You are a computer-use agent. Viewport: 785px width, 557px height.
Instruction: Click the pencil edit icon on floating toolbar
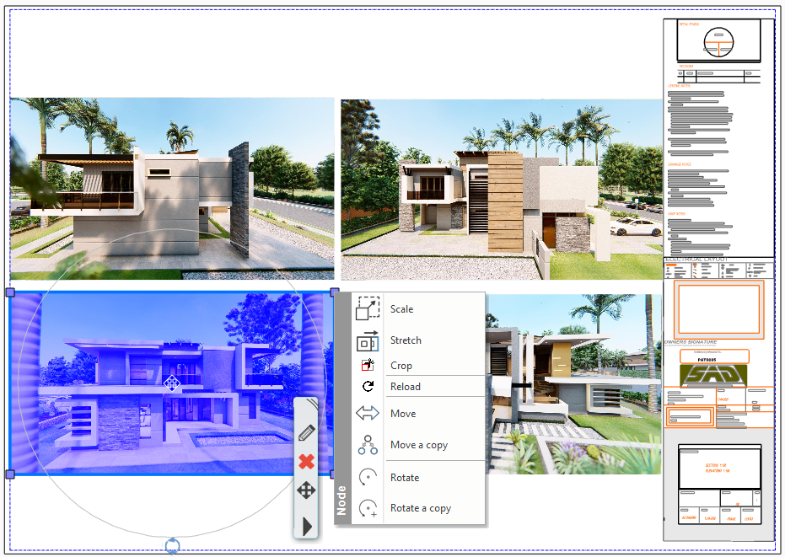(306, 433)
